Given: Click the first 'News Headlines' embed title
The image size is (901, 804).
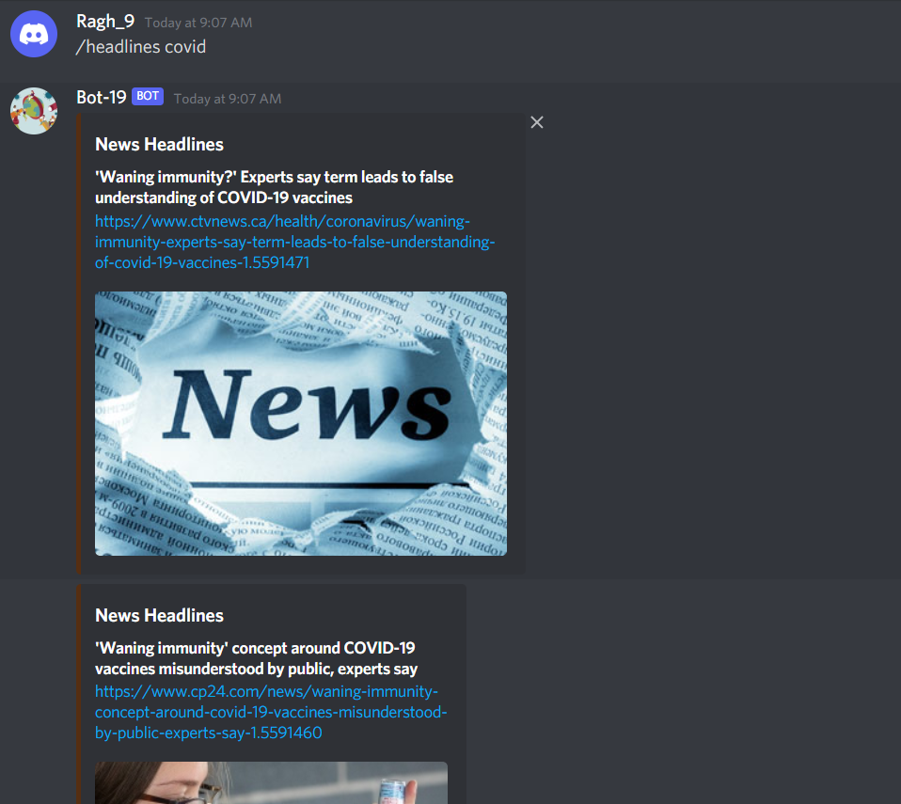Looking at the screenshot, I should [x=159, y=144].
